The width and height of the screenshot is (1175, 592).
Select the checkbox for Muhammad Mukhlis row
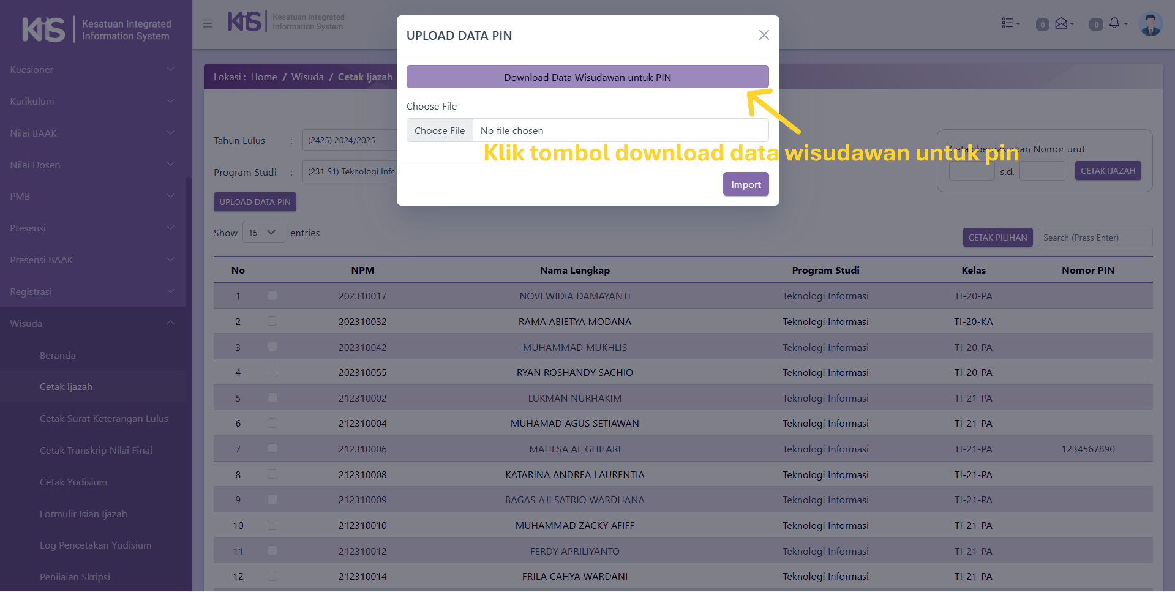tap(272, 347)
